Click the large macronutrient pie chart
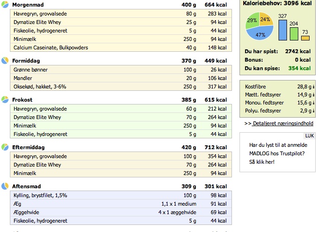This screenshot has width=319, height=232. click(259, 26)
